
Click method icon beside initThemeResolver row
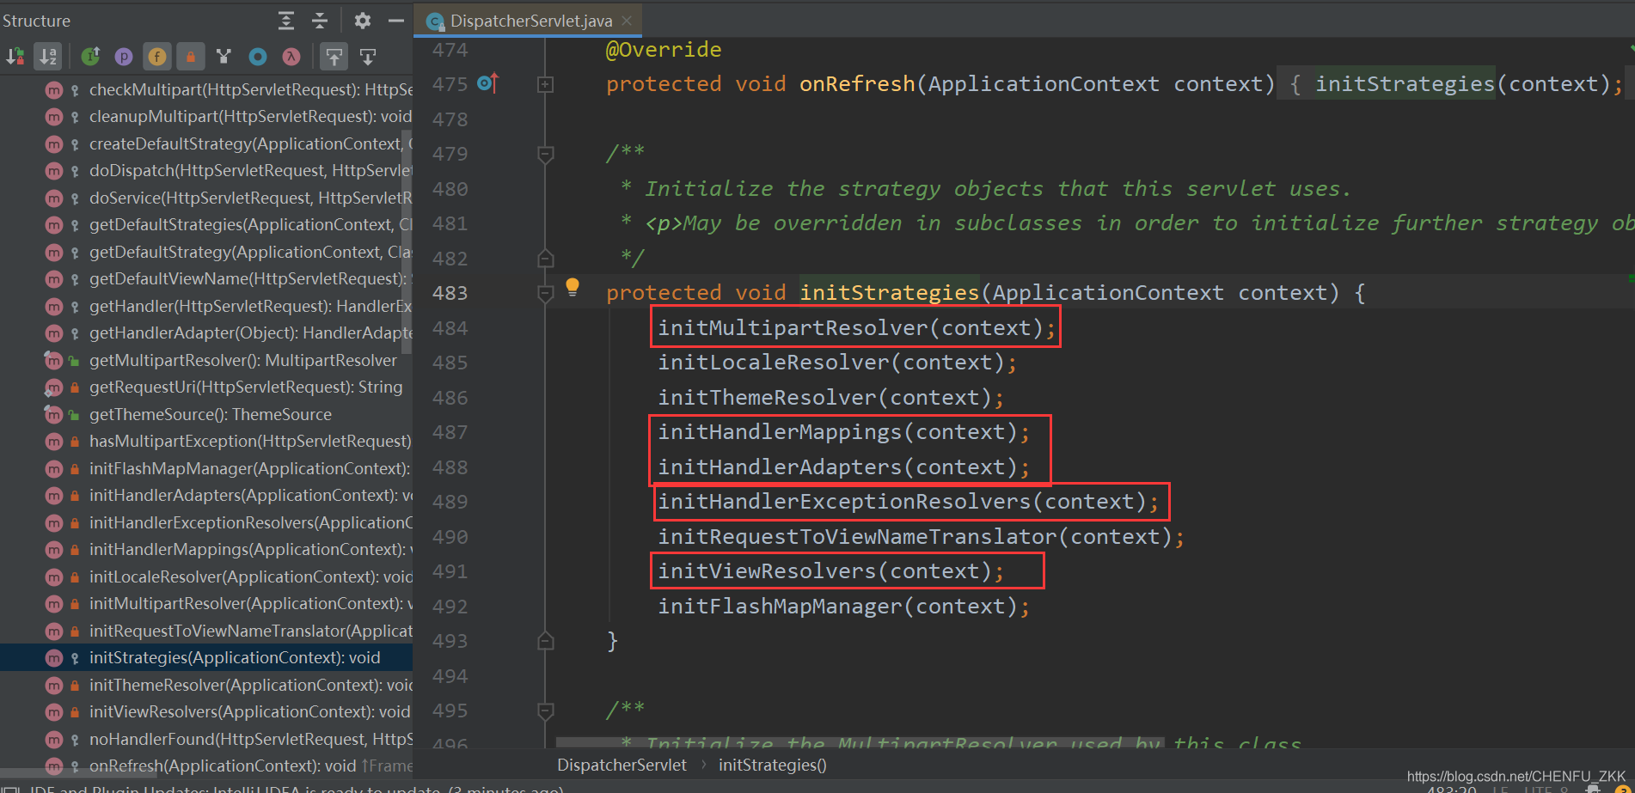pos(53,685)
